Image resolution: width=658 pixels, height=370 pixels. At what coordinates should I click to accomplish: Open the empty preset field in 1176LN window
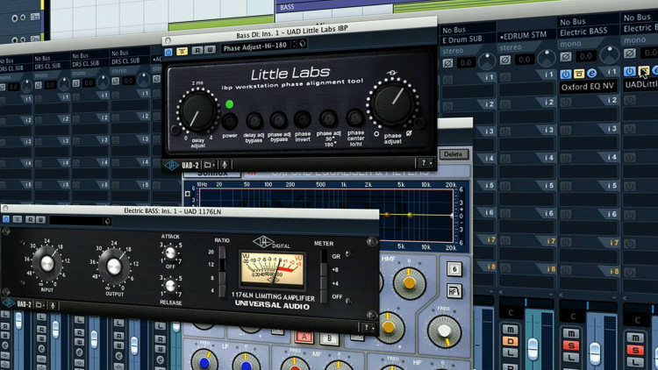(x=77, y=220)
